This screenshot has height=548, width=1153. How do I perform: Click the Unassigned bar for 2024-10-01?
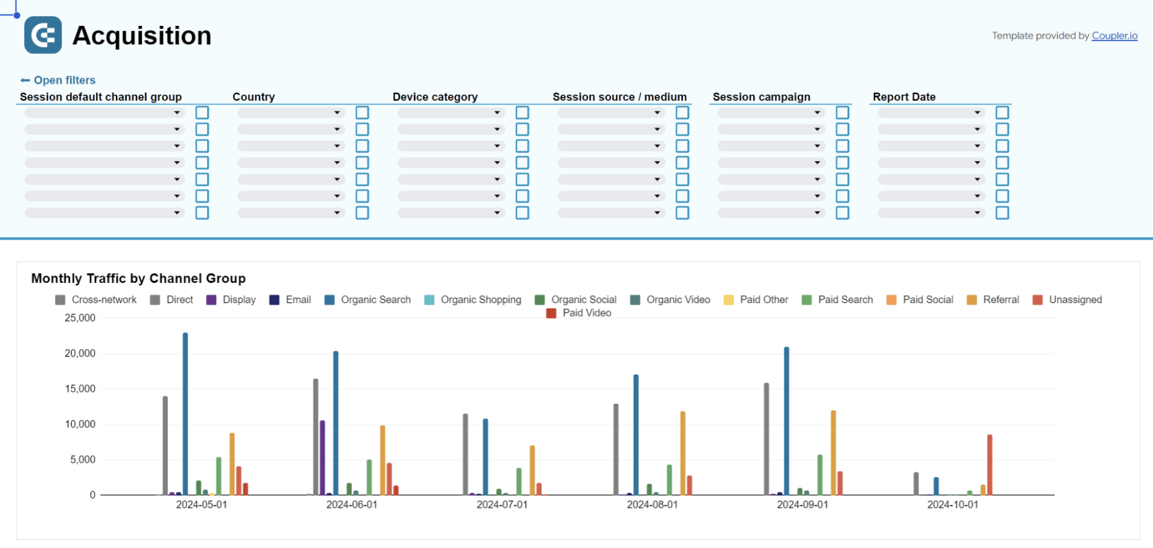coord(990,464)
